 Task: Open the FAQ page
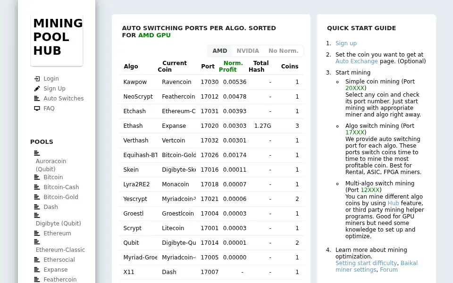click(49, 108)
